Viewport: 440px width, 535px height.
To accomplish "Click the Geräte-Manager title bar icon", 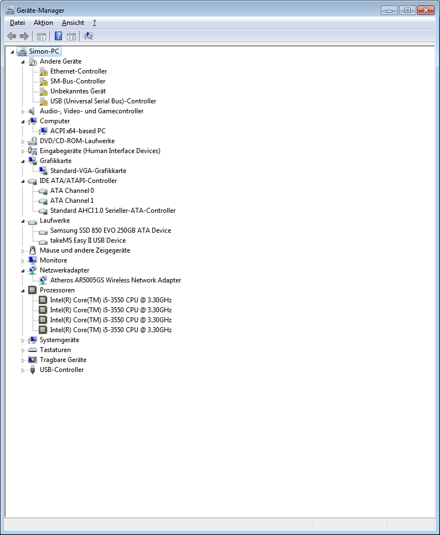I will tap(10, 11).
